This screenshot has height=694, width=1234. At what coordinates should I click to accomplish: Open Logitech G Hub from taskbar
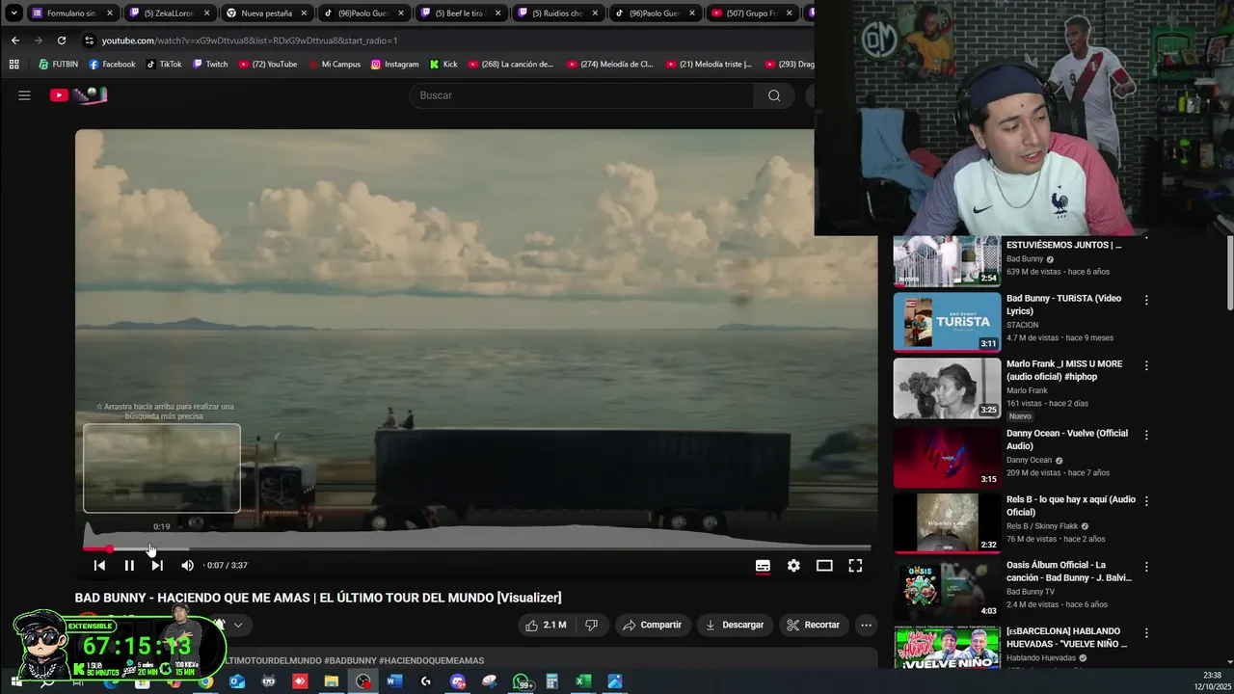425,681
